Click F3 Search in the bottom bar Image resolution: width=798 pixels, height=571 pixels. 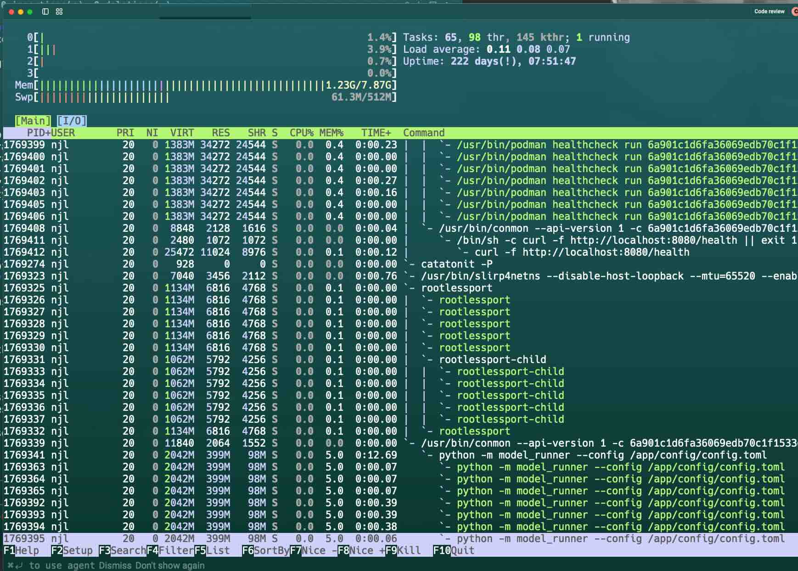click(122, 550)
